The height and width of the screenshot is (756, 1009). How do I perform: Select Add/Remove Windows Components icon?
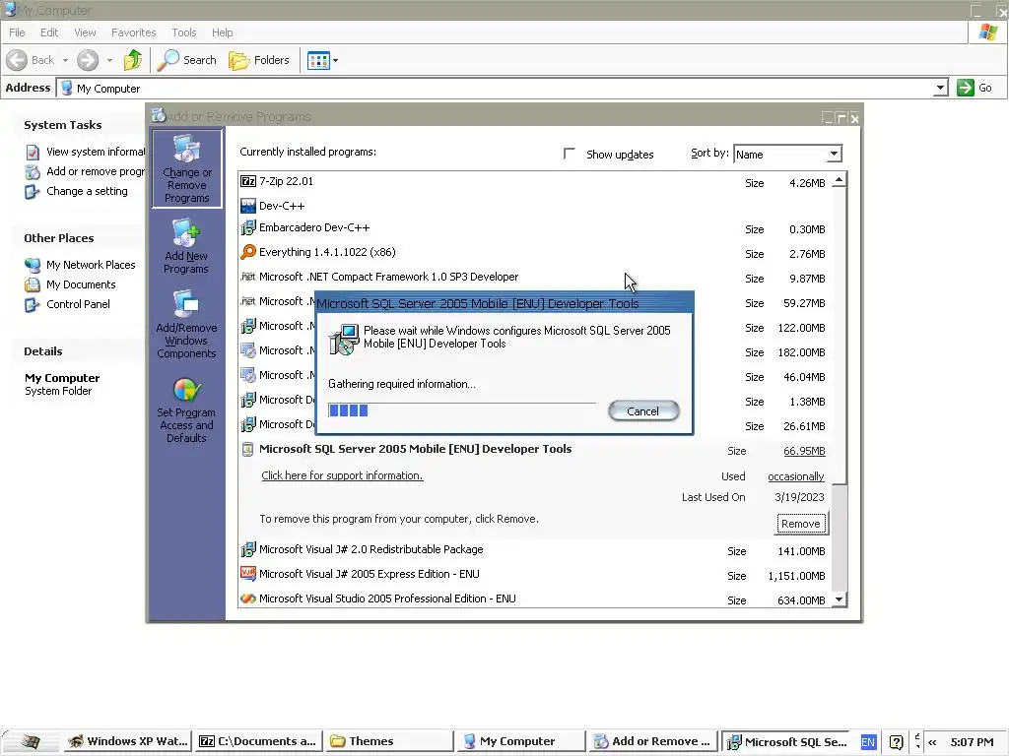(186, 324)
